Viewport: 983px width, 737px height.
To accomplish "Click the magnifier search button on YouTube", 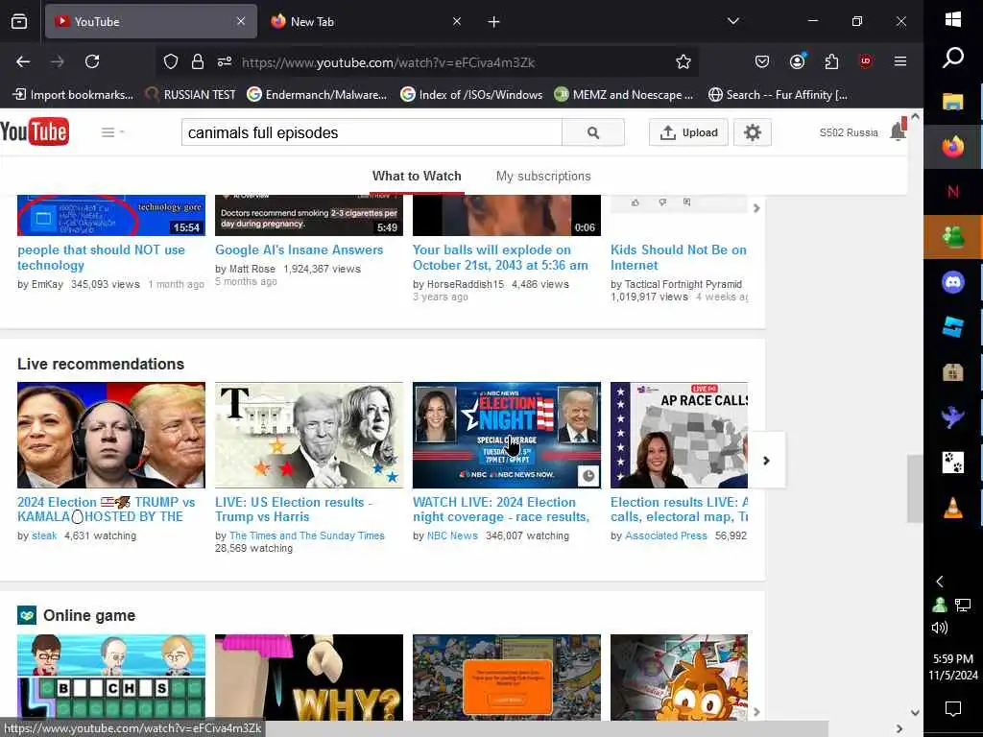I will 593,132.
